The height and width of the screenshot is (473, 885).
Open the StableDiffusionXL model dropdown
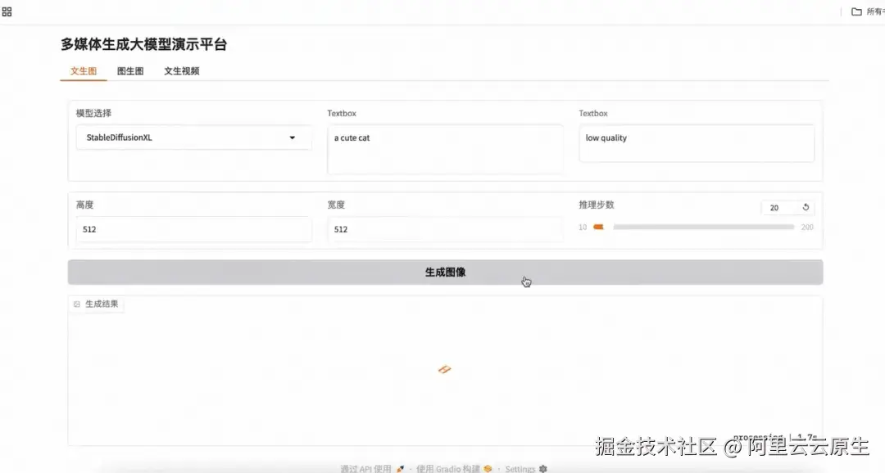pyautogui.click(x=193, y=137)
